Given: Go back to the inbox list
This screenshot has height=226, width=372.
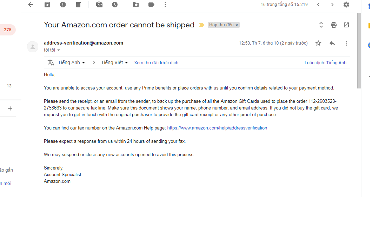Looking at the screenshot, I should 31,5.
